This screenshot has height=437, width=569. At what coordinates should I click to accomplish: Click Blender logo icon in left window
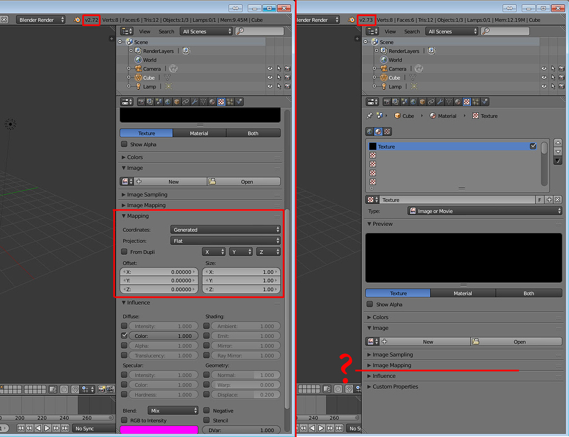click(77, 20)
